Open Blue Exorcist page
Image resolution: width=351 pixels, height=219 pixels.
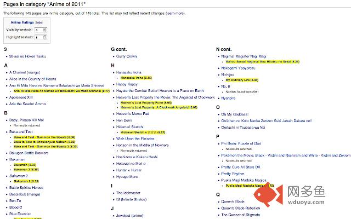point(20,214)
